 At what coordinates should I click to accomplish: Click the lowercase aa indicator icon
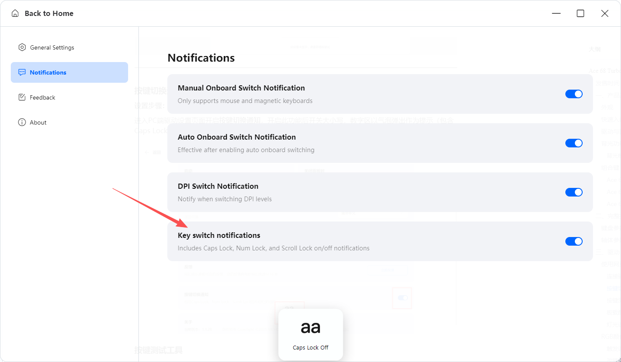(310, 328)
